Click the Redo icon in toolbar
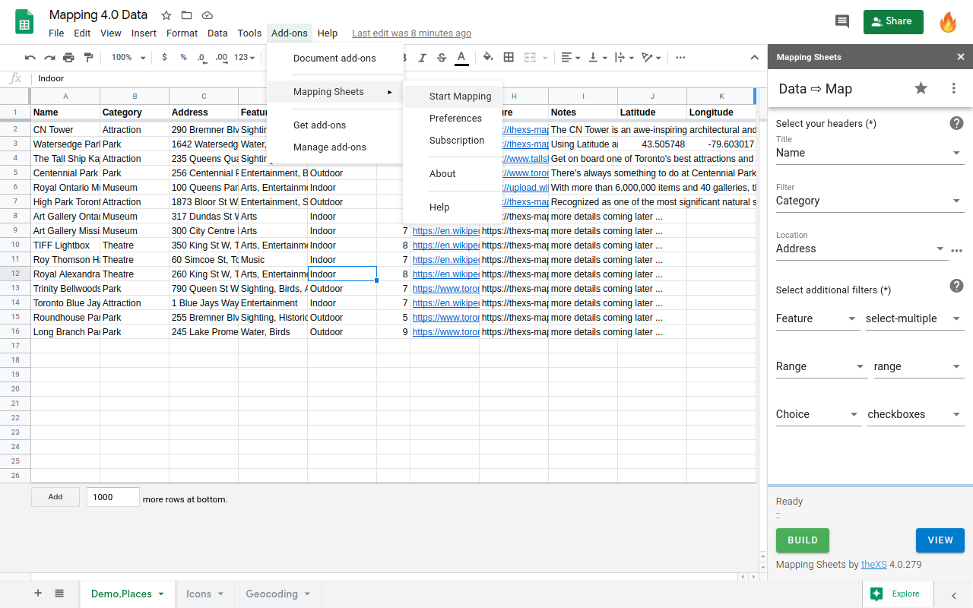The image size is (973, 608). click(49, 57)
